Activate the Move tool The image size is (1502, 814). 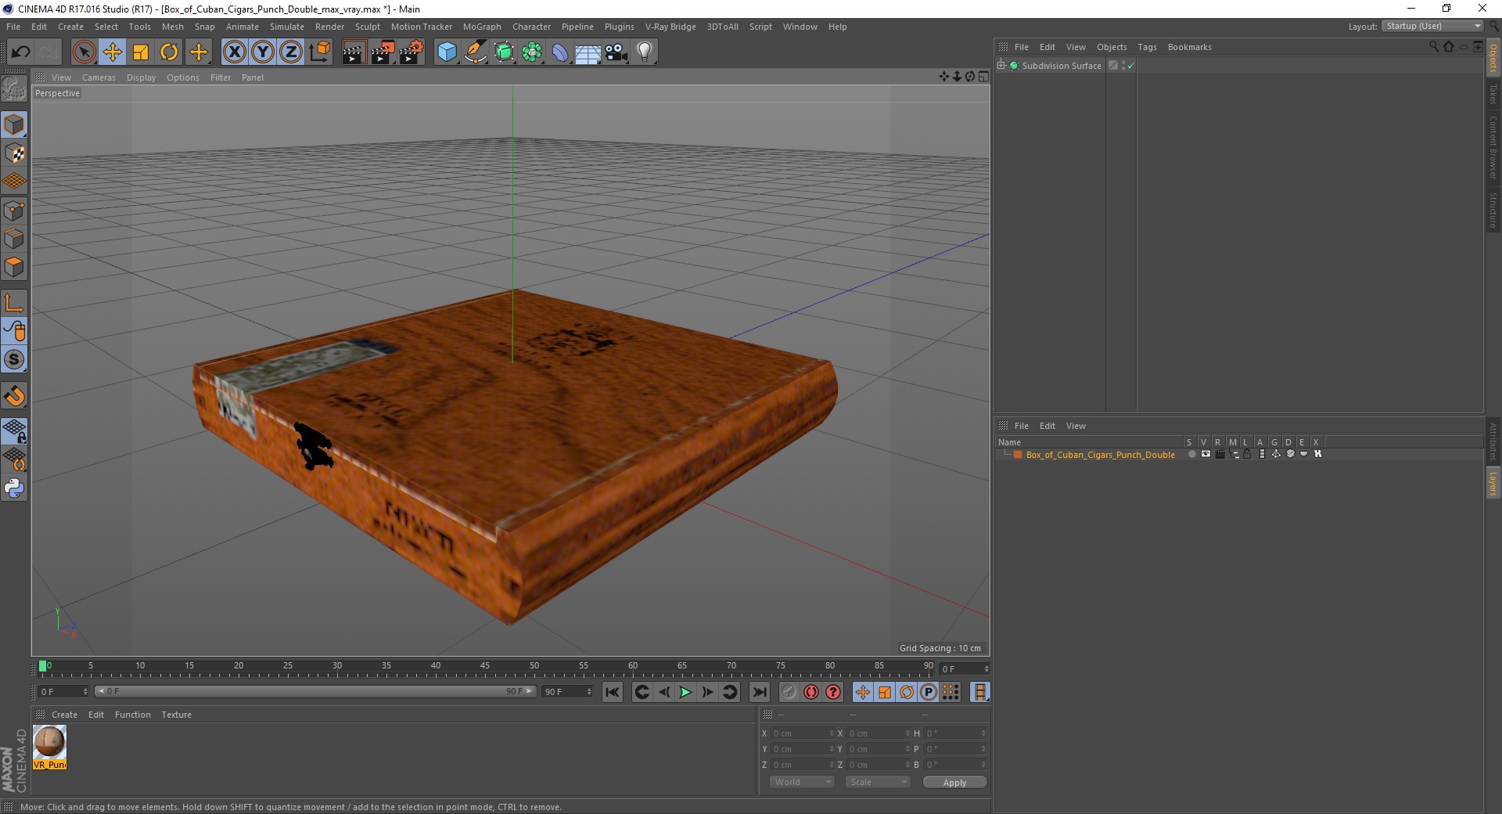(x=113, y=52)
